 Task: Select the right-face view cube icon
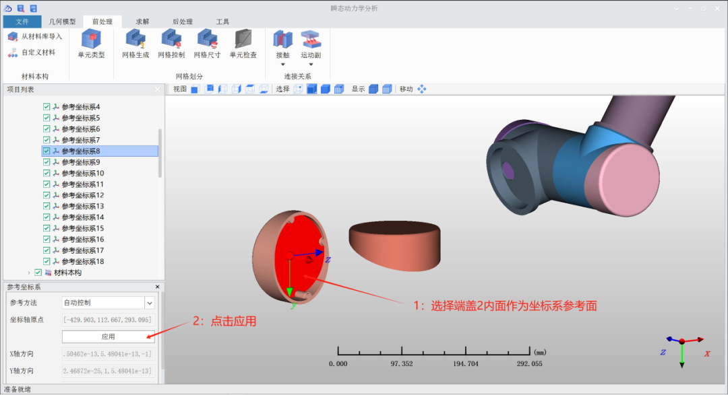pos(236,89)
